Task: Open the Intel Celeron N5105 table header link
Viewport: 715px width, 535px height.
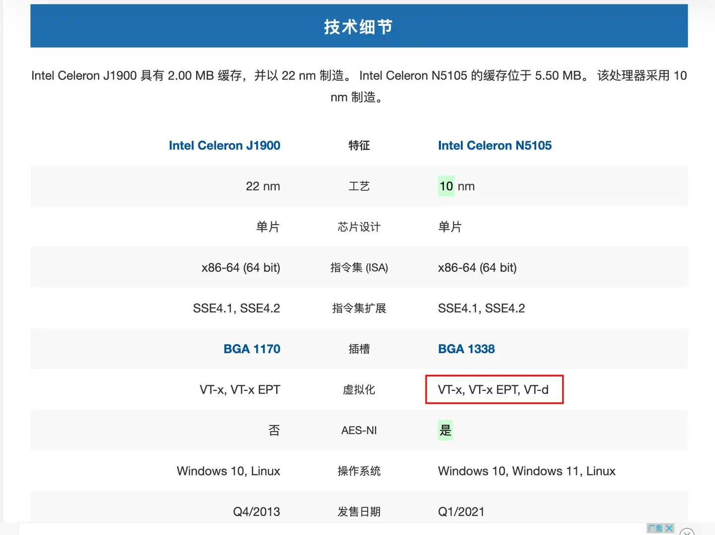Action: [495, 146]
